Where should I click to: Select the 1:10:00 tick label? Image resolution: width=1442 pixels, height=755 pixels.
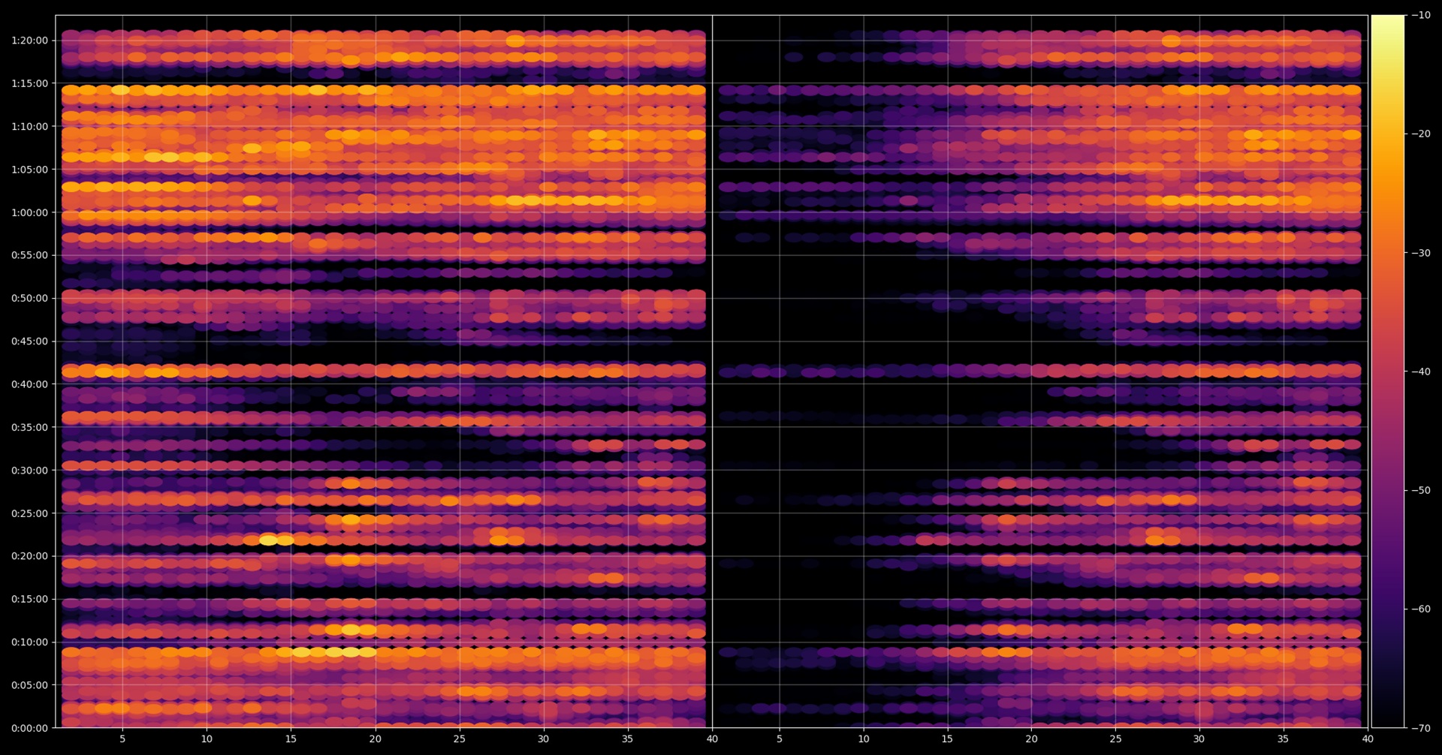[29, 127]
